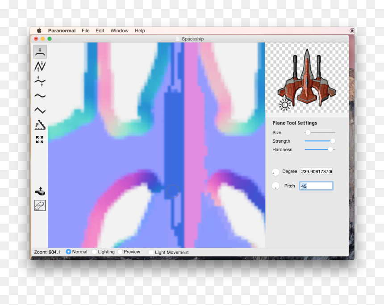Click the Size slider handle

pos(308,132)
